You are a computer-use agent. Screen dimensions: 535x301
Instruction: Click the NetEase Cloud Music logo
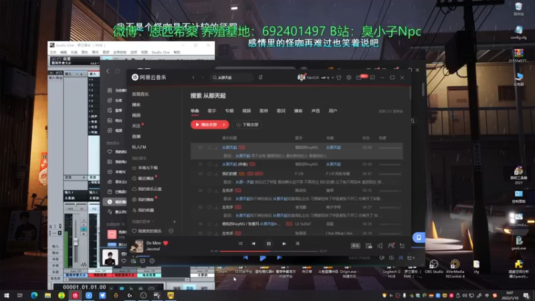click(149, 78)
